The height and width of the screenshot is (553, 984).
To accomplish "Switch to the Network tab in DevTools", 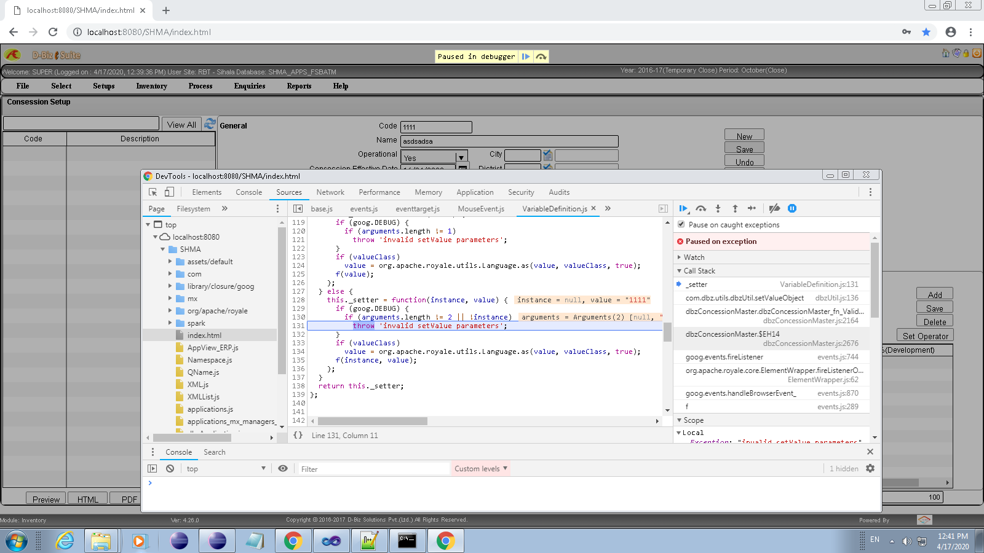I will click(x=330, y=192).
